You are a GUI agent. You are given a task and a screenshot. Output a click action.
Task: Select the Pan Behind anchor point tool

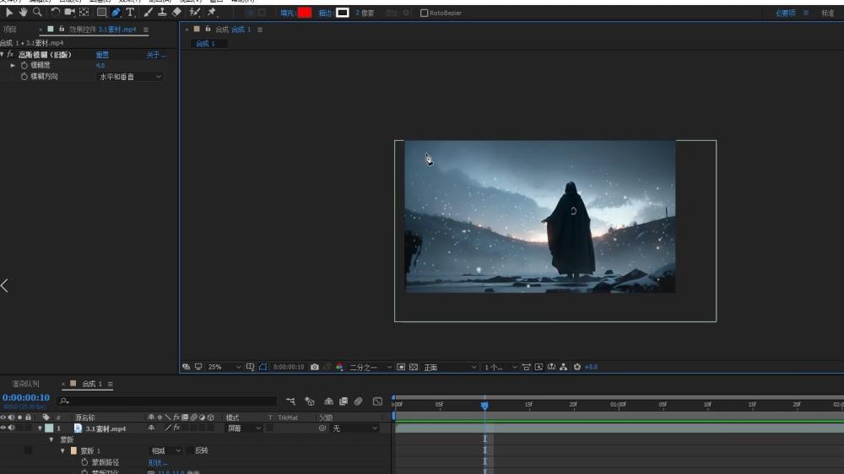84,13
